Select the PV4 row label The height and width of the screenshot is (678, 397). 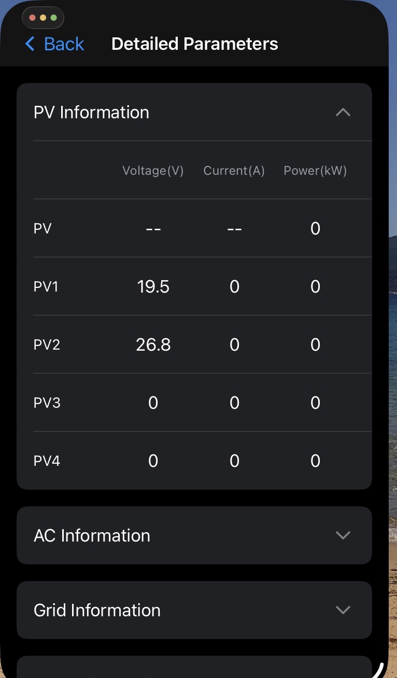47,461
